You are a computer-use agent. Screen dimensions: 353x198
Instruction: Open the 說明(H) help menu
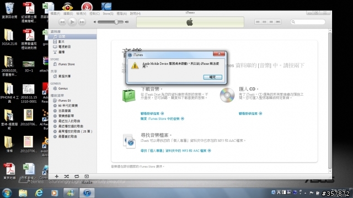click(x=135, y=13)
